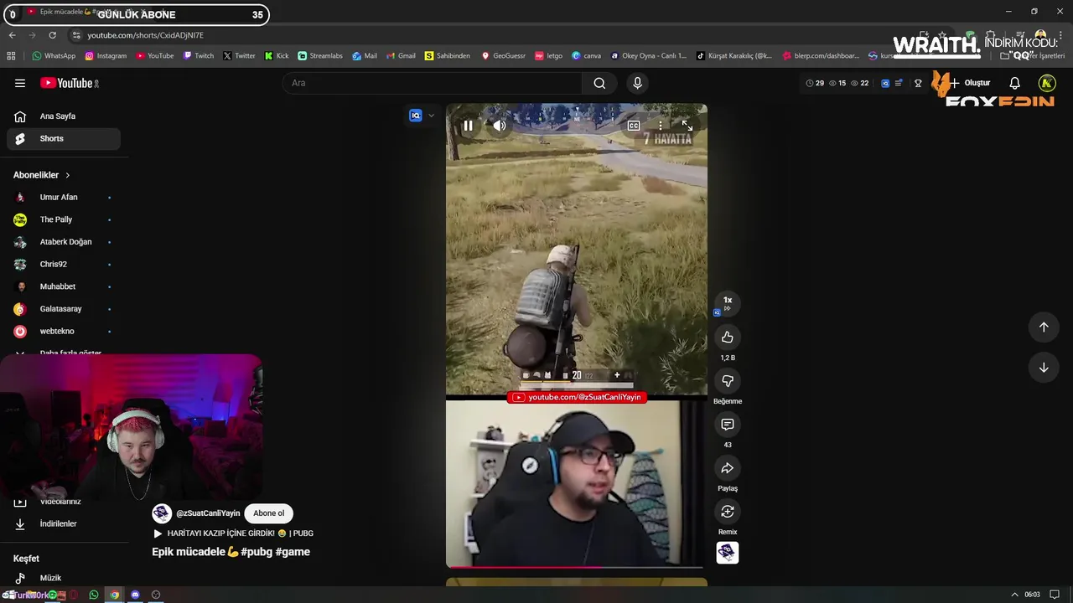Open the WhatsApp taskbar icon

[x=94, y=595]
